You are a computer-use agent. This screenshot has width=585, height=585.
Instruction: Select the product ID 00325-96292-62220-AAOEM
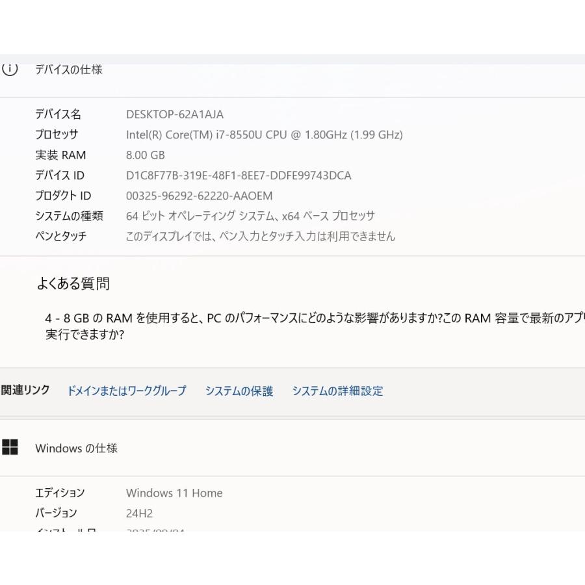[x=200, y=196]
